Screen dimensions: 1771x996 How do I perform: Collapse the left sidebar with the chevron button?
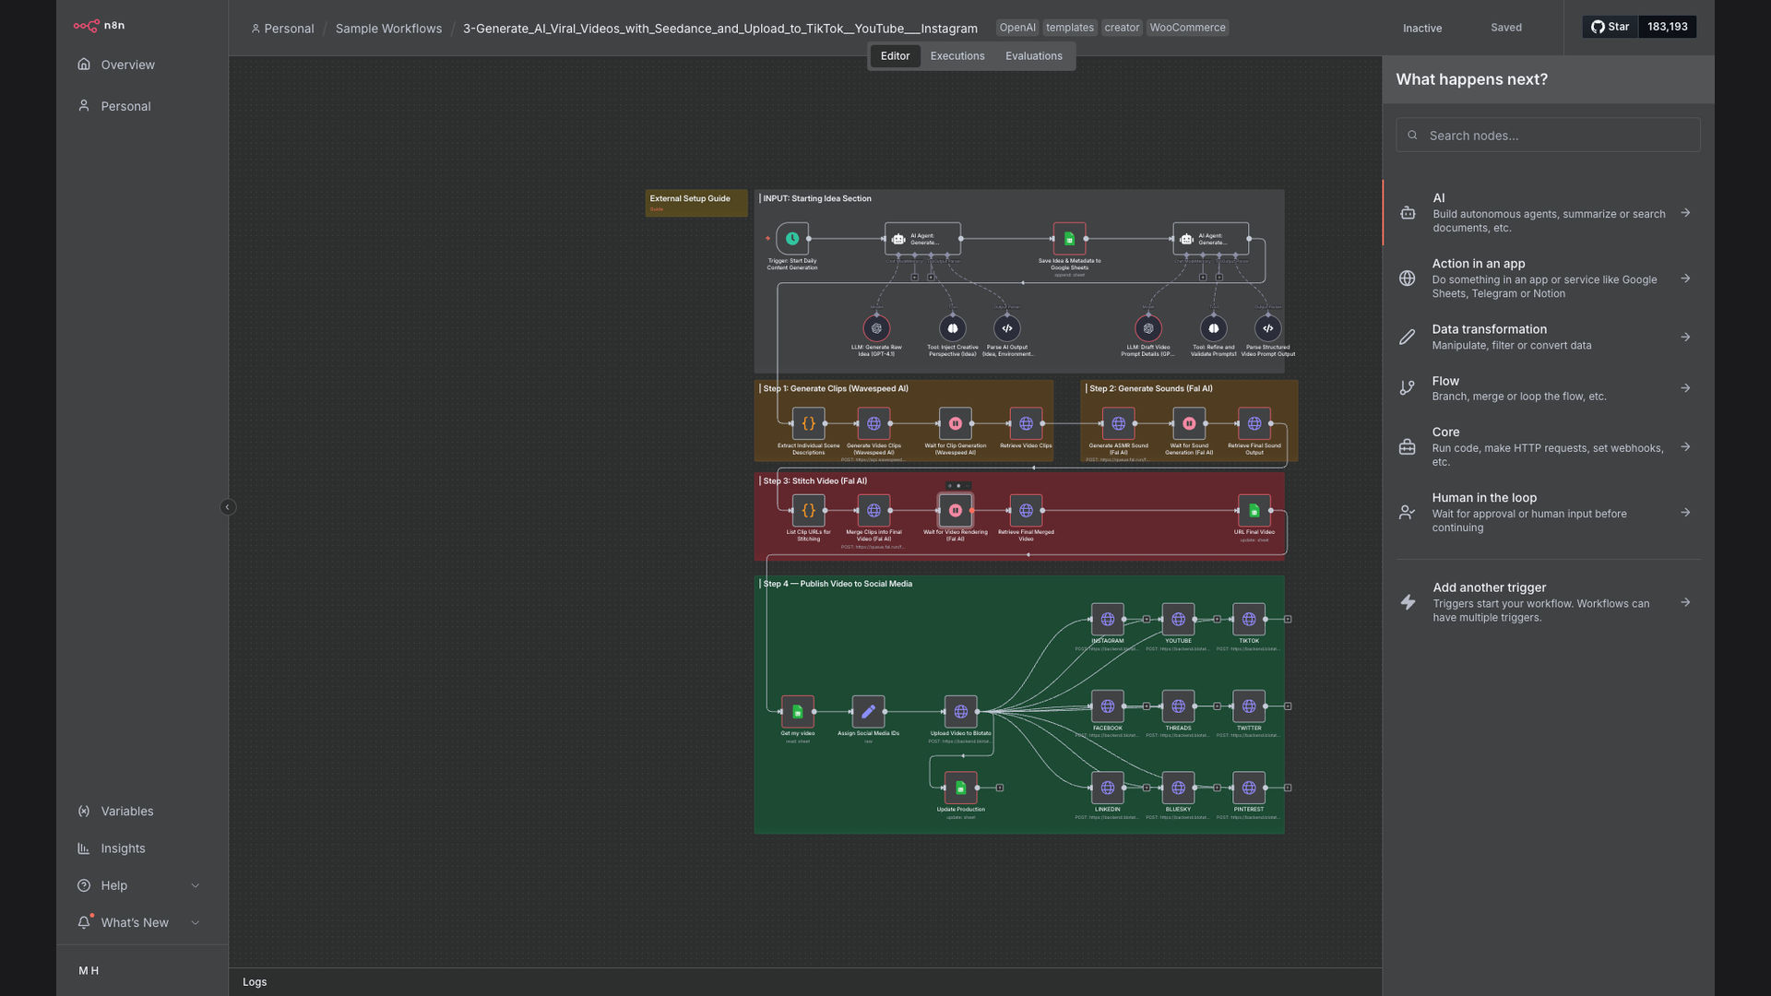click(x=228, y=507)
